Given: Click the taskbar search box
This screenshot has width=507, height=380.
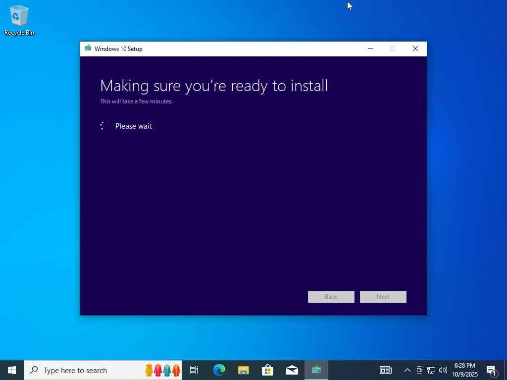Looking at the screenshot, I should tap(103, 370).
